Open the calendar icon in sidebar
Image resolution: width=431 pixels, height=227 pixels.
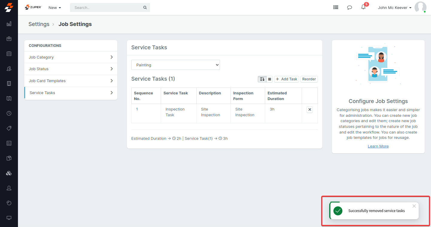9,53
